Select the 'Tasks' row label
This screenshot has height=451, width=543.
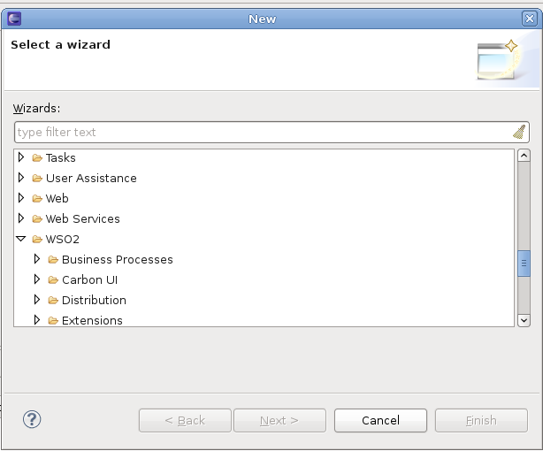61,158
